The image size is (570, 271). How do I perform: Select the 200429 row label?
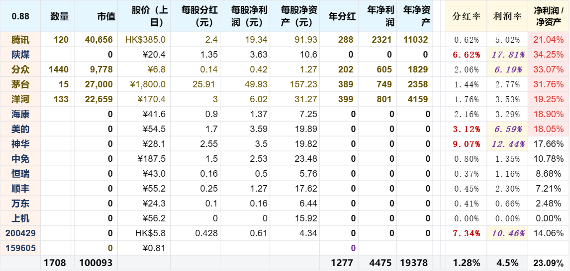(20, 233)
